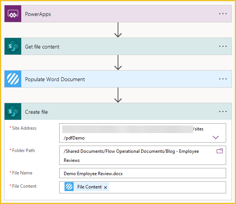Expand the Get file content action card

[118, 46]
